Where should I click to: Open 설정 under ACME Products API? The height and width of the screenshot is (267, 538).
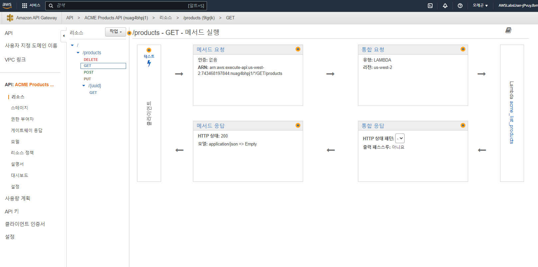(15, 187)
